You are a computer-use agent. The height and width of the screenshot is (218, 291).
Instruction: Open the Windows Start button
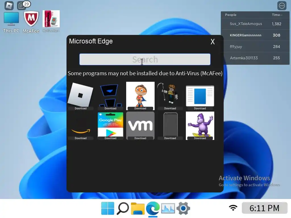108,208
